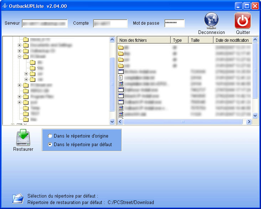Select the notepad text document icon in file list
The height and width of the screenshot is (209, 261).
click(121, 78)
